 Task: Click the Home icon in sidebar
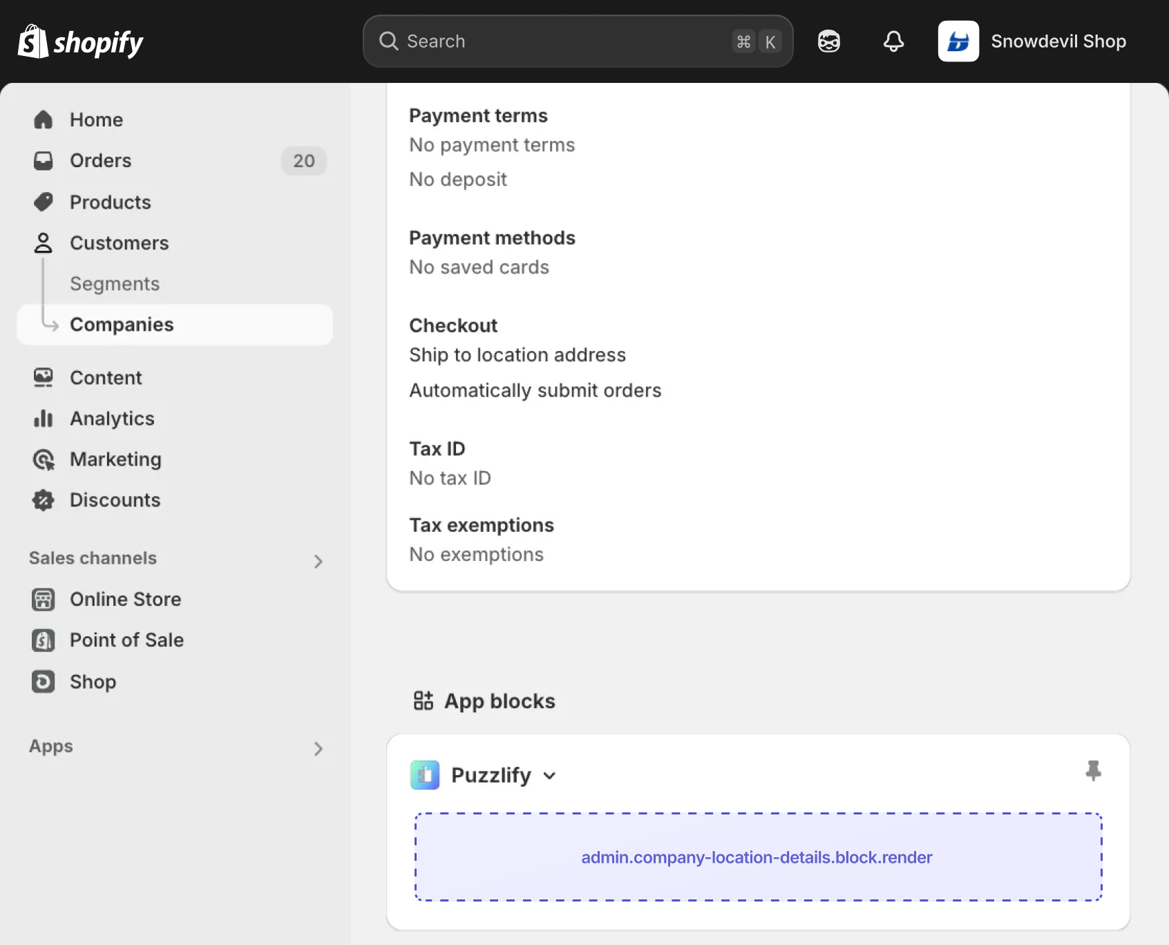click(x=44, y=120)
